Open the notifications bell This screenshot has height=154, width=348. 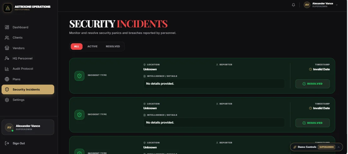pyautogui.click(x=293, y=5)
